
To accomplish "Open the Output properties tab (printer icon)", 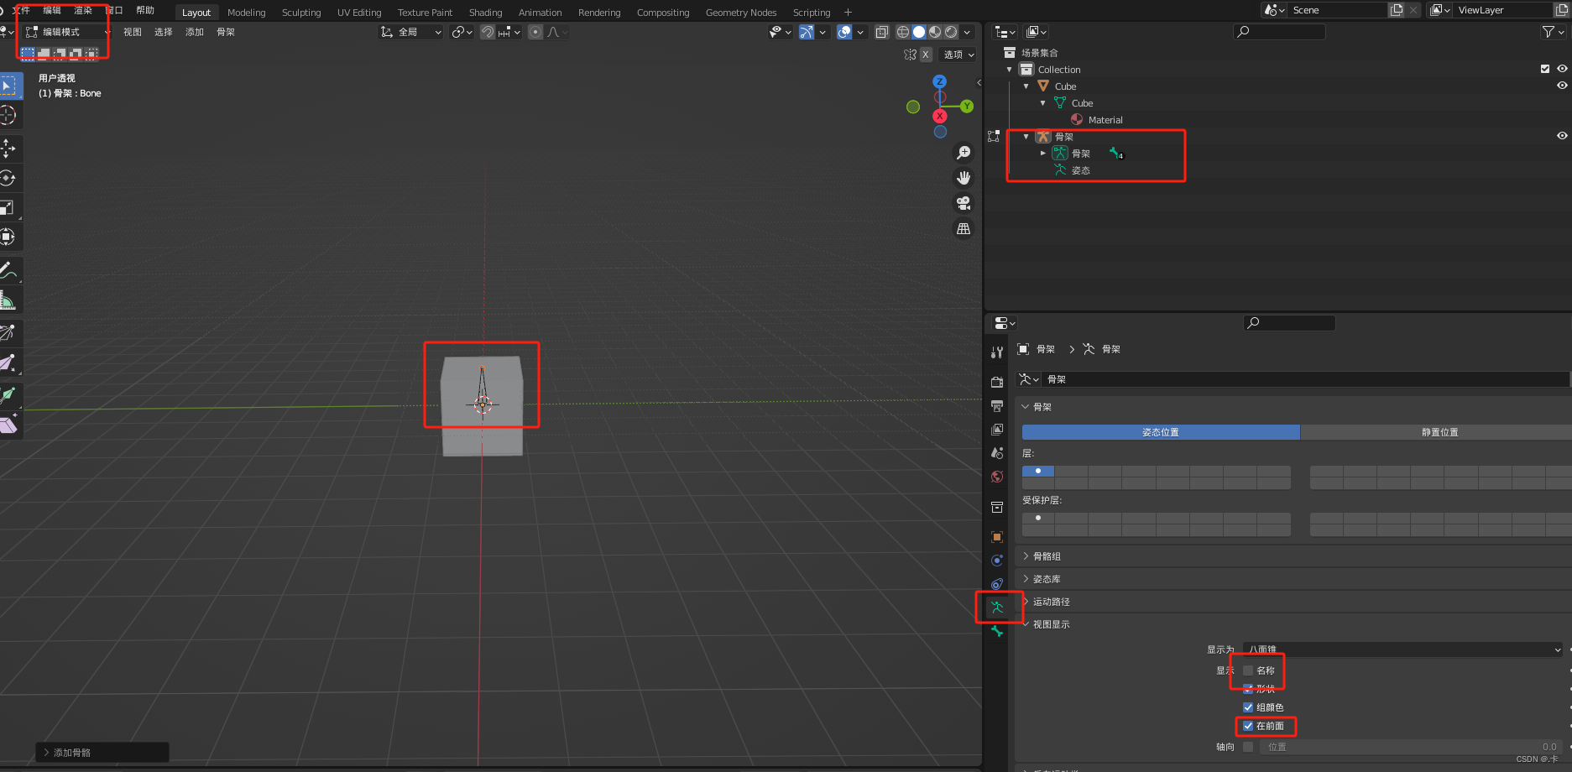I will pyautogui.click(x=997, y=406).
